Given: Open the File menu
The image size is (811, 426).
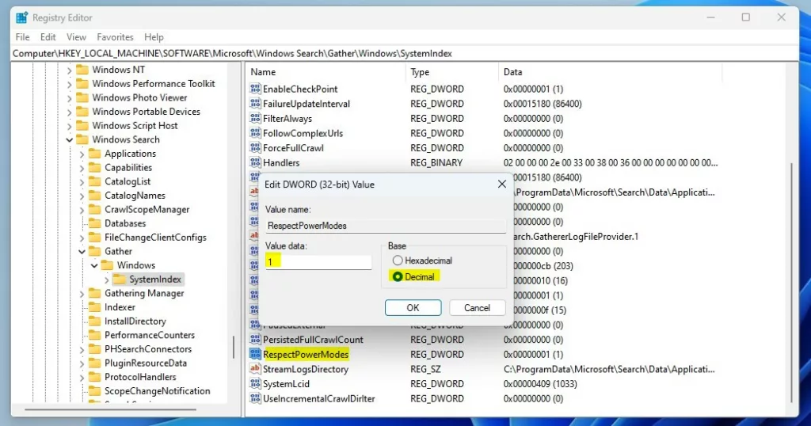Looking at the screenshot, I should click(22, 37).
